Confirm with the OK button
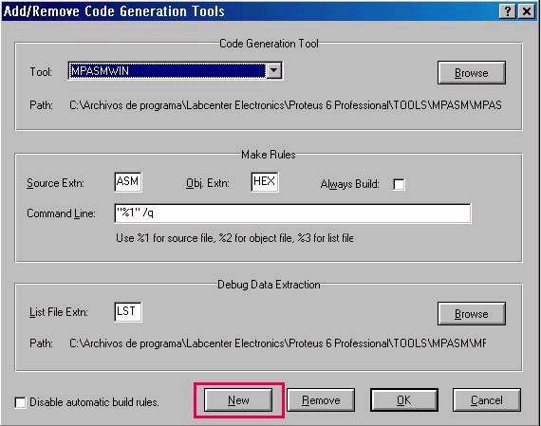The height and width of the screenshot is (426, 541). click(404, 400)
